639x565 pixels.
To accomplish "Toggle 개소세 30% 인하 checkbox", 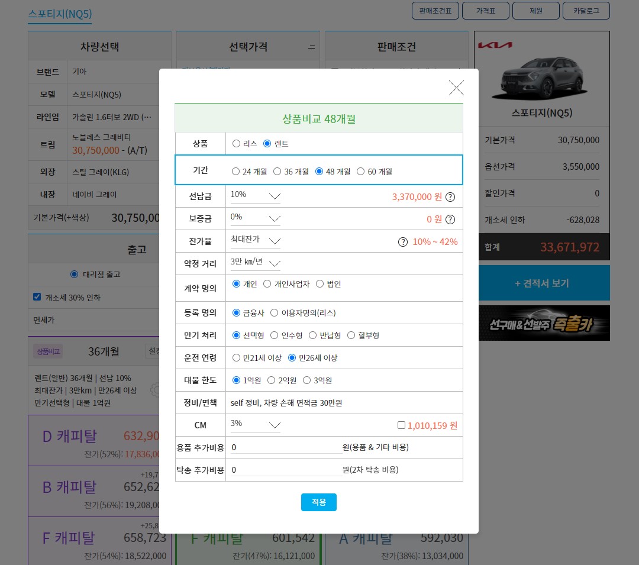I will [37, 297].
